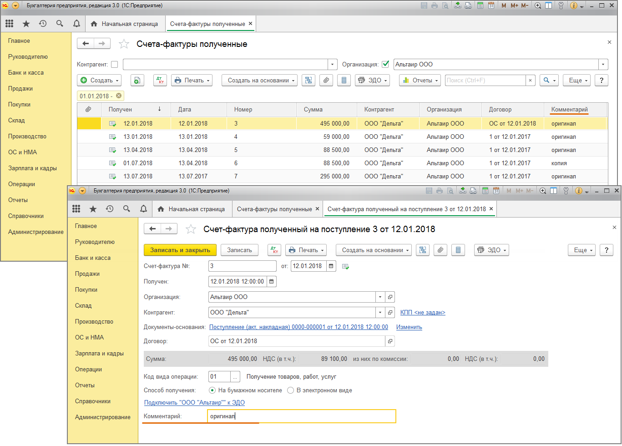Select На бумажном носителе option
622x446 pixels.
click(x=212, y=390)
